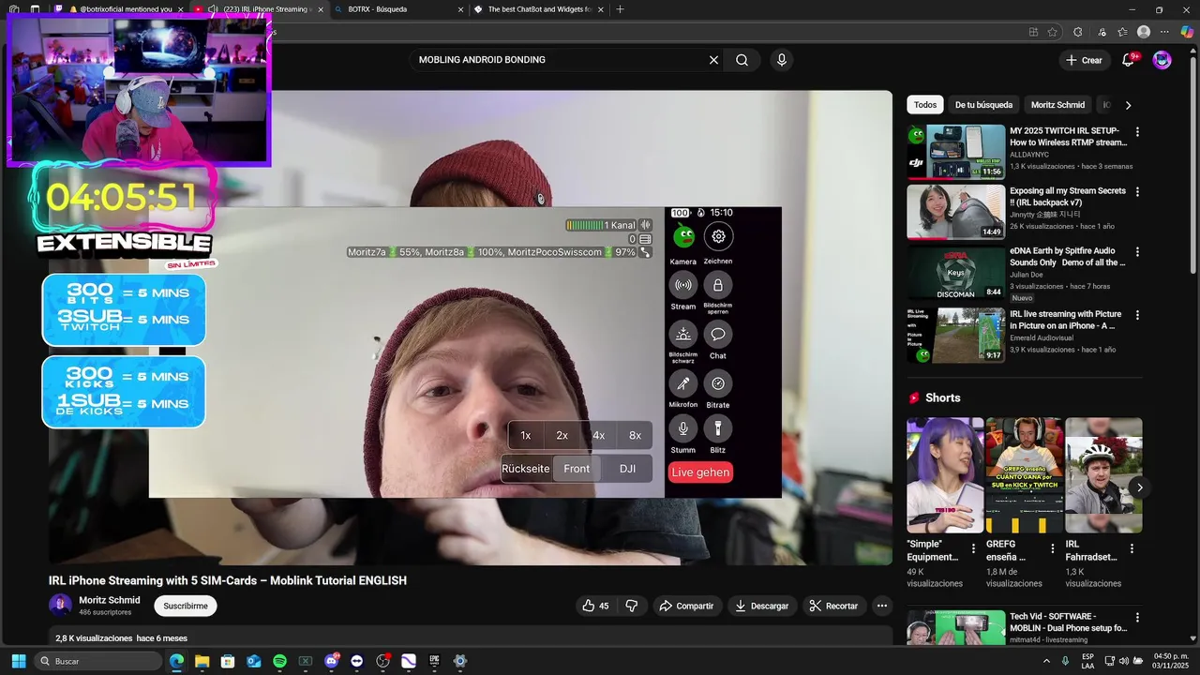The image size is (1200, 675).
Task: Show hidden system tray icons chevron
Action: [x=1046, y=661]
